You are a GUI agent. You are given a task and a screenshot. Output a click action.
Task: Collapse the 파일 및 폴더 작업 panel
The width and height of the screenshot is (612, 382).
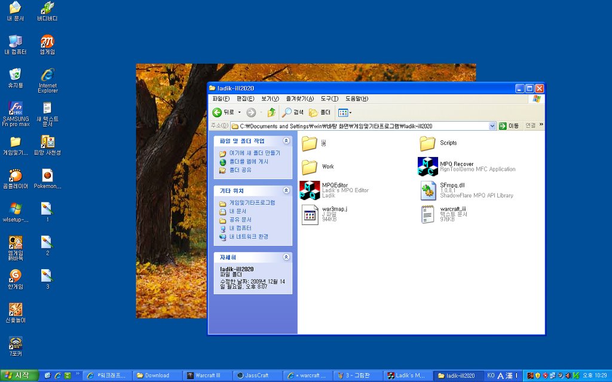click(x=286, y=141)
